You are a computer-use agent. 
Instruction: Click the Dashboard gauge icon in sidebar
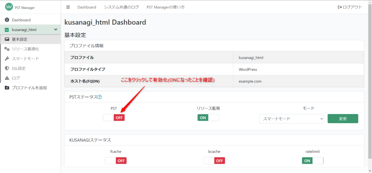[x=7, y=20]
